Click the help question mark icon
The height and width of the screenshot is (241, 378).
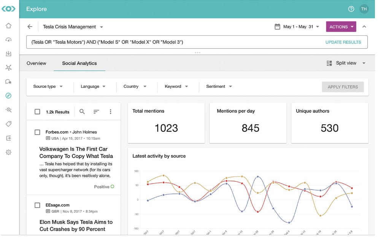(351, 9)
